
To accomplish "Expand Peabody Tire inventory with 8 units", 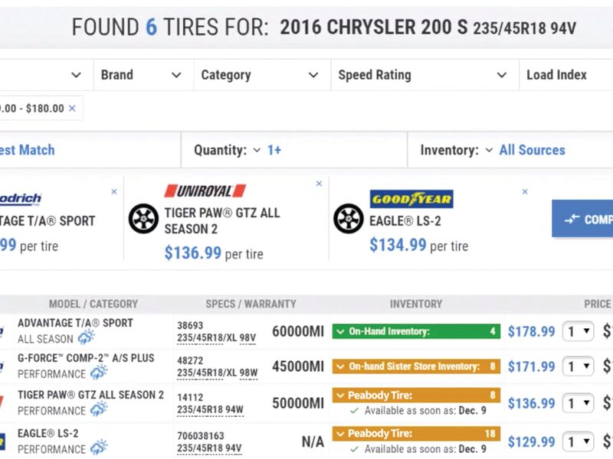I will (416, 396).
